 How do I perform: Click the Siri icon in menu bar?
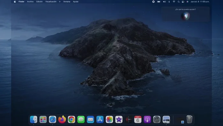[x=188, y=2]
